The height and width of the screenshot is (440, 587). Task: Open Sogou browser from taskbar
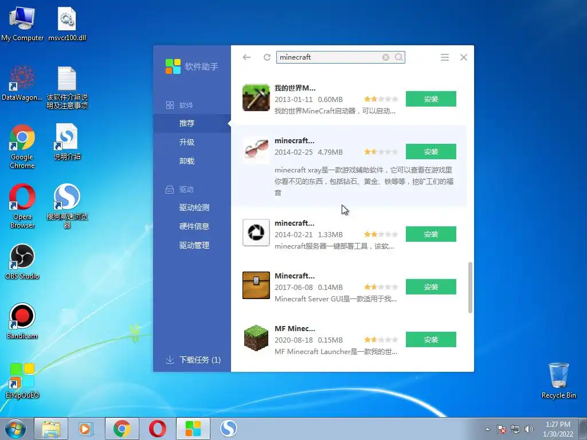click(x=228, y=429)
